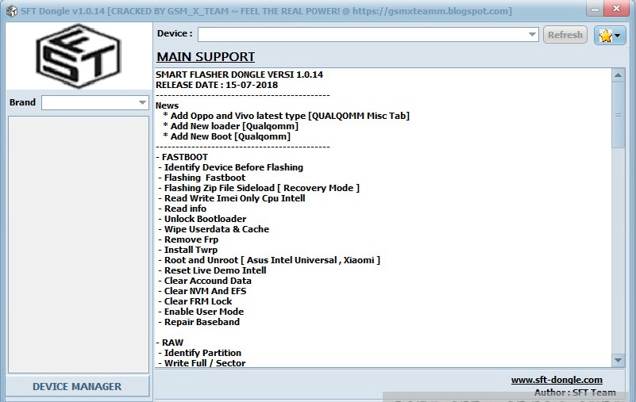Click the 'News' heading text
This screenshot has height=402, width=636.
pyautogui.click(x=167, y=105)
